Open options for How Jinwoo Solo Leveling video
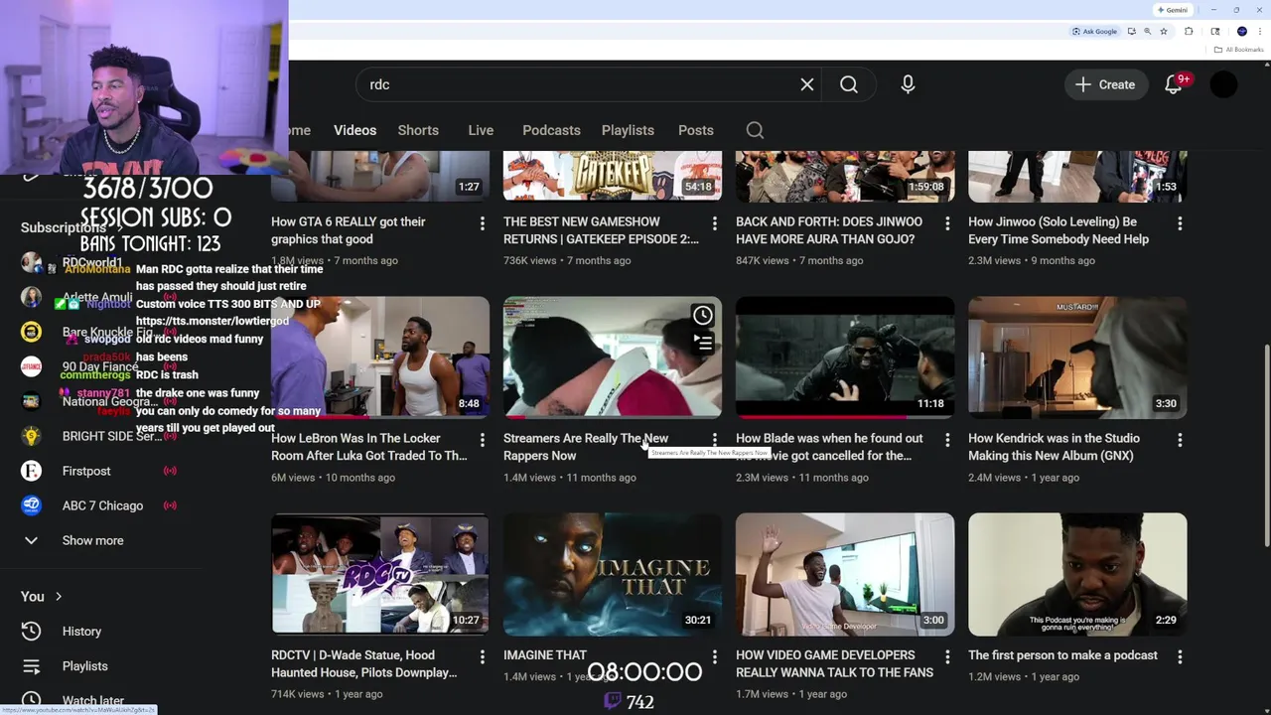The width and height of the screenshot is (1271, 715). pos(1180,224)
